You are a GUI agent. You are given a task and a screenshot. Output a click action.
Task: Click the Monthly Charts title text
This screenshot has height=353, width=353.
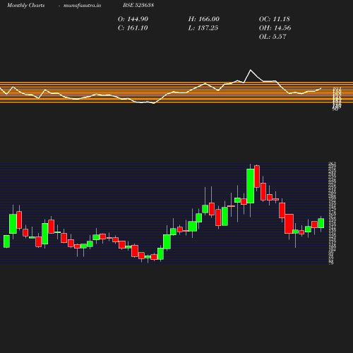pos(25,5)
